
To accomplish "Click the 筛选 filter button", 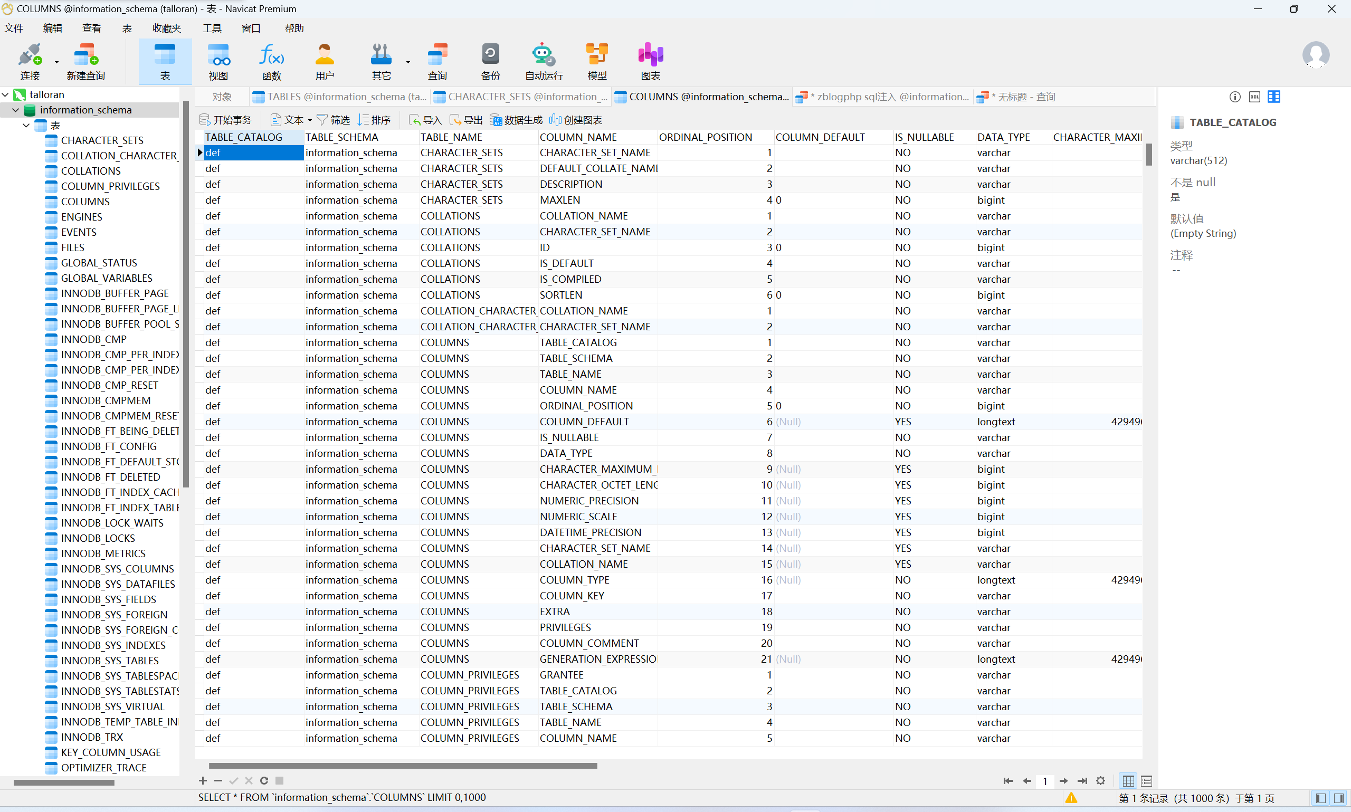I will [333, 120].
